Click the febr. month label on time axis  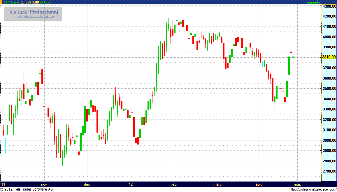tap(175, 184)
